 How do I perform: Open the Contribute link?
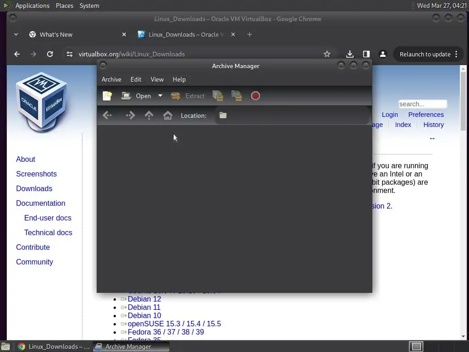pyautogui.click(x=33, y=247)
